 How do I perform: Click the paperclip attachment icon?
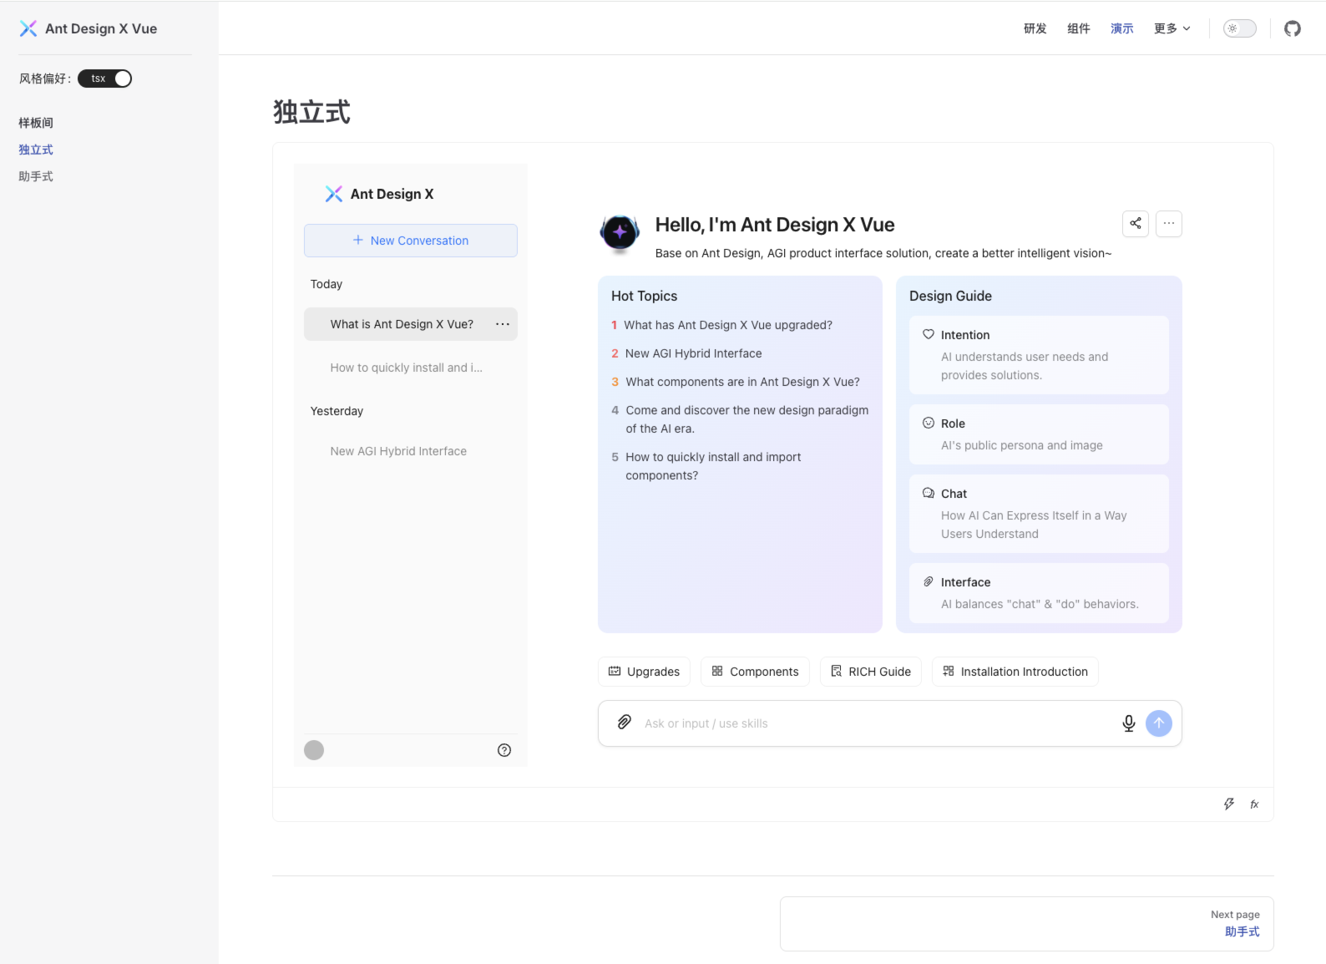(624, 723)
